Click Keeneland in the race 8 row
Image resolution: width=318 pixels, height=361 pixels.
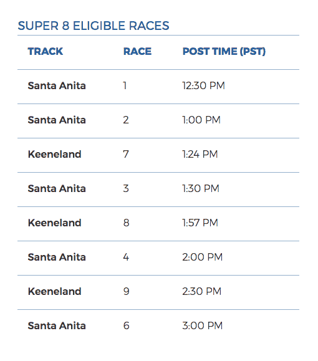pos(55,223)
